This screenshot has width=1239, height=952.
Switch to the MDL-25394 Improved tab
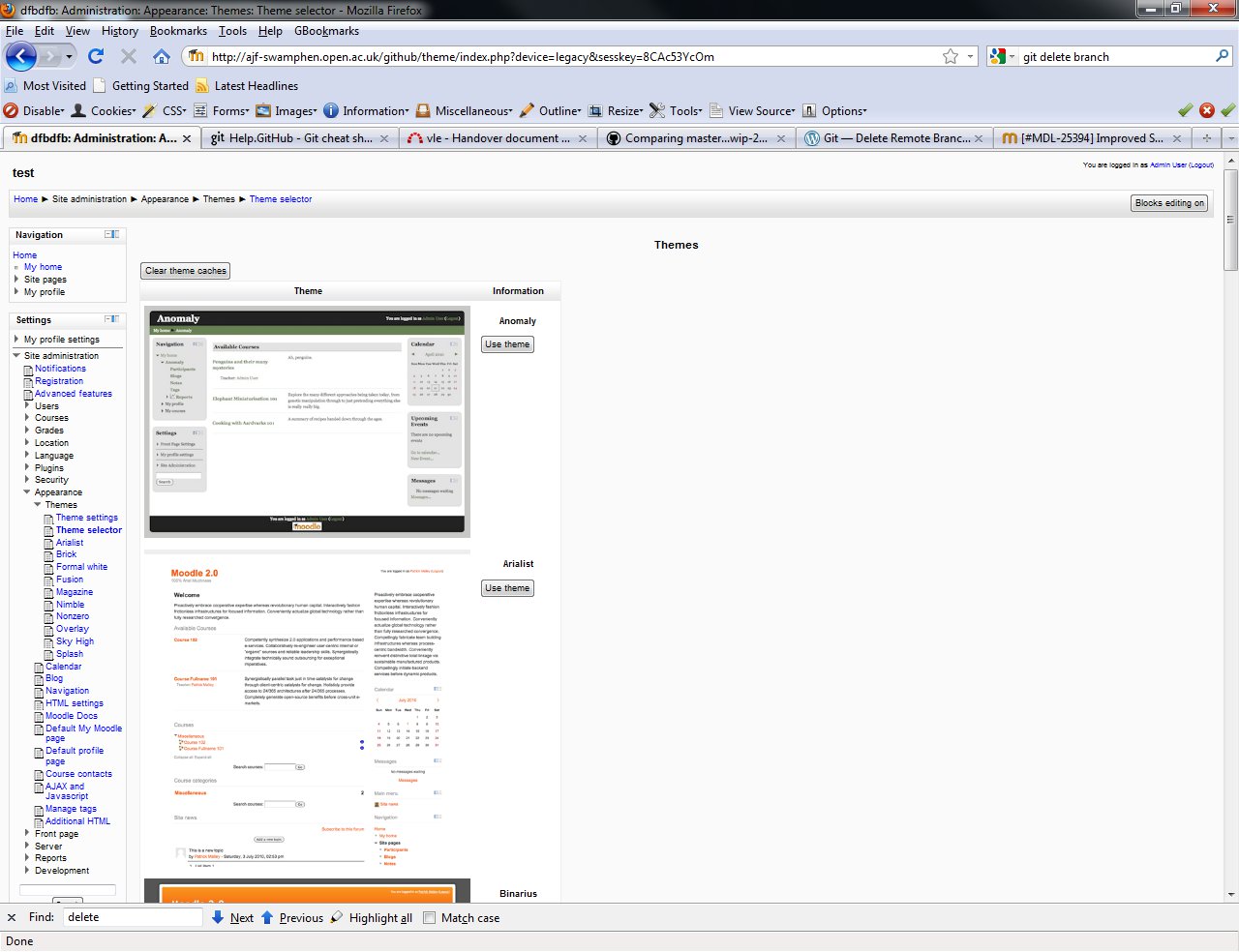click(x=1093, y=138)
